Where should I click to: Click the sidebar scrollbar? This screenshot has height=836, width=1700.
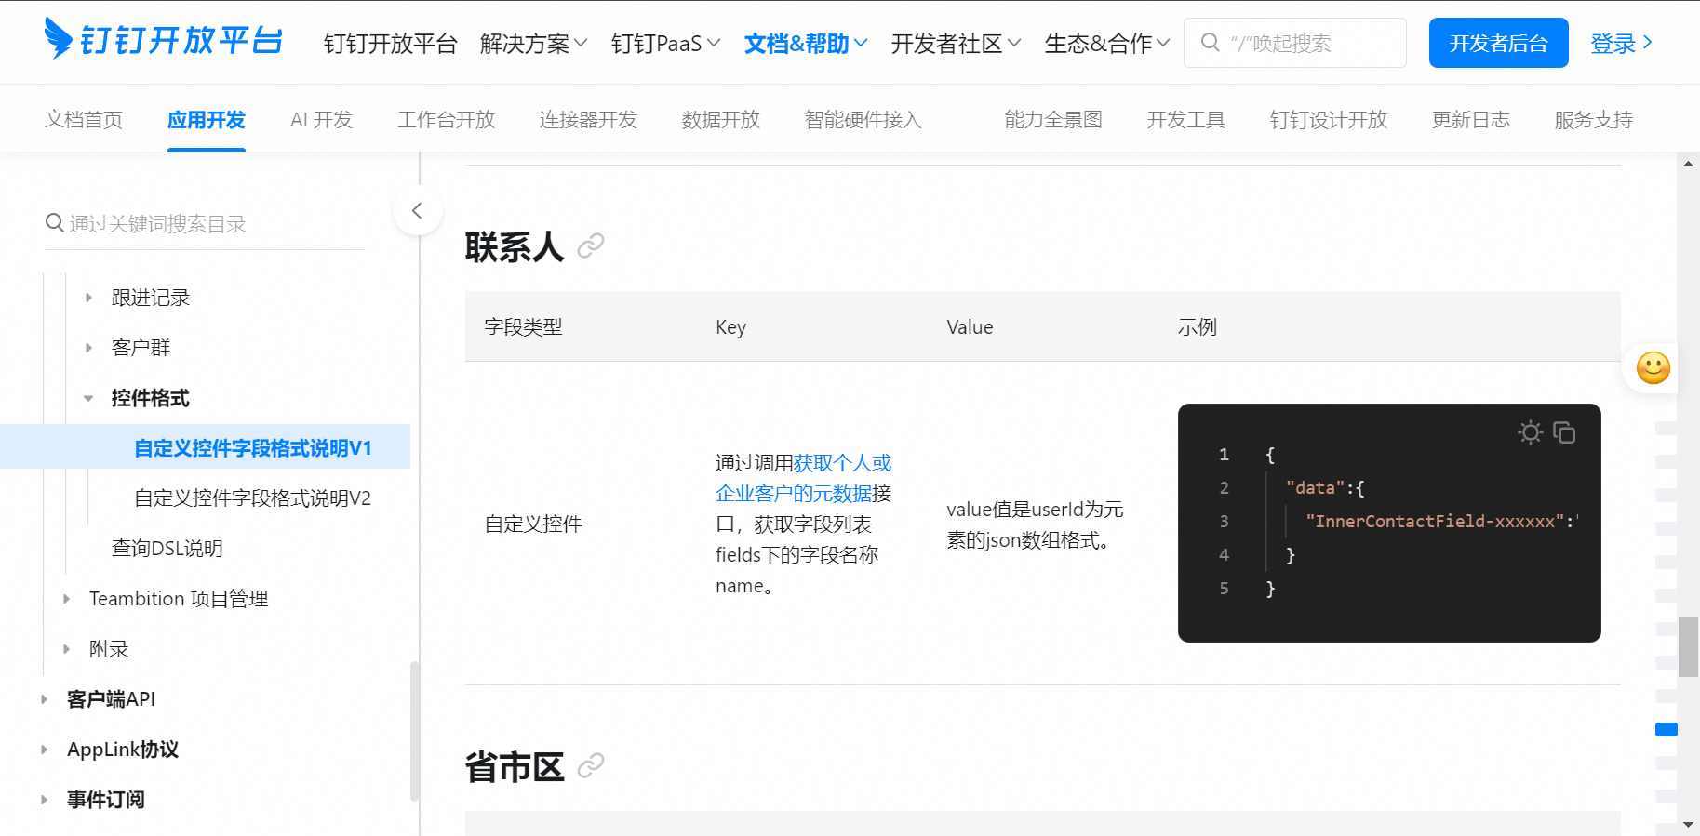point(414,731)
